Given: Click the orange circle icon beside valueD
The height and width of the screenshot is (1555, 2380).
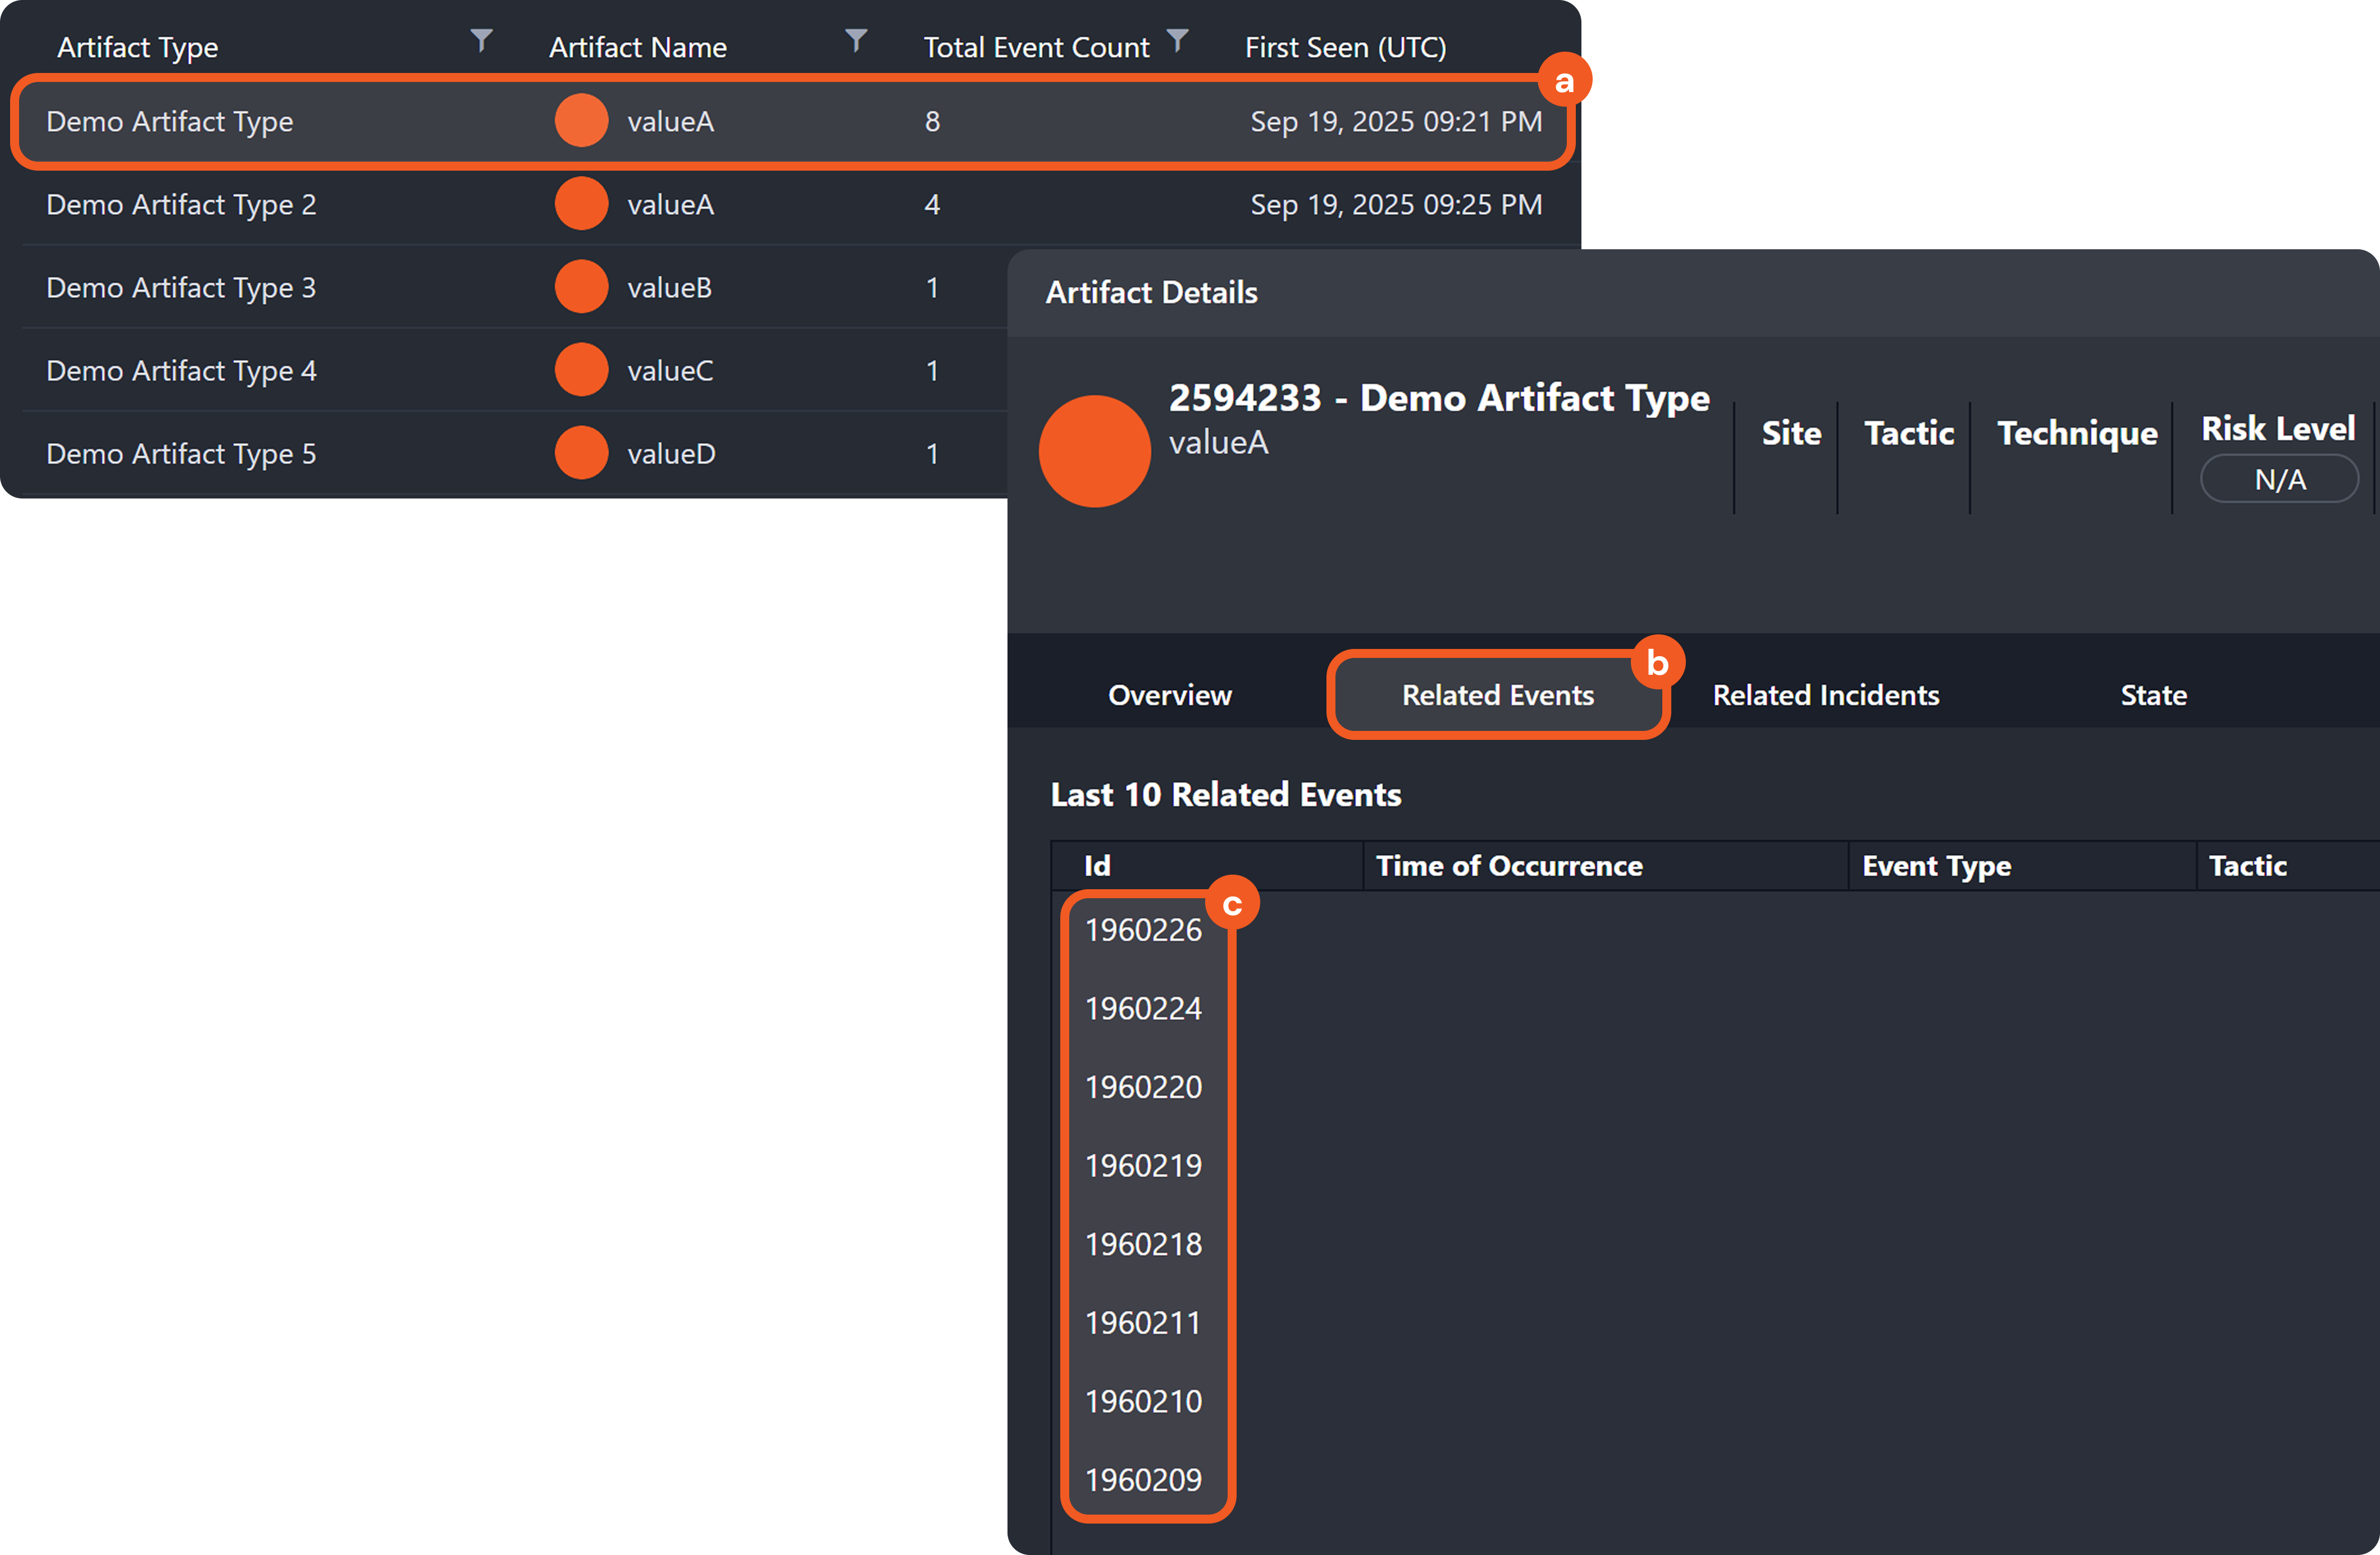Looking at the screenshot, I should 581,452.
